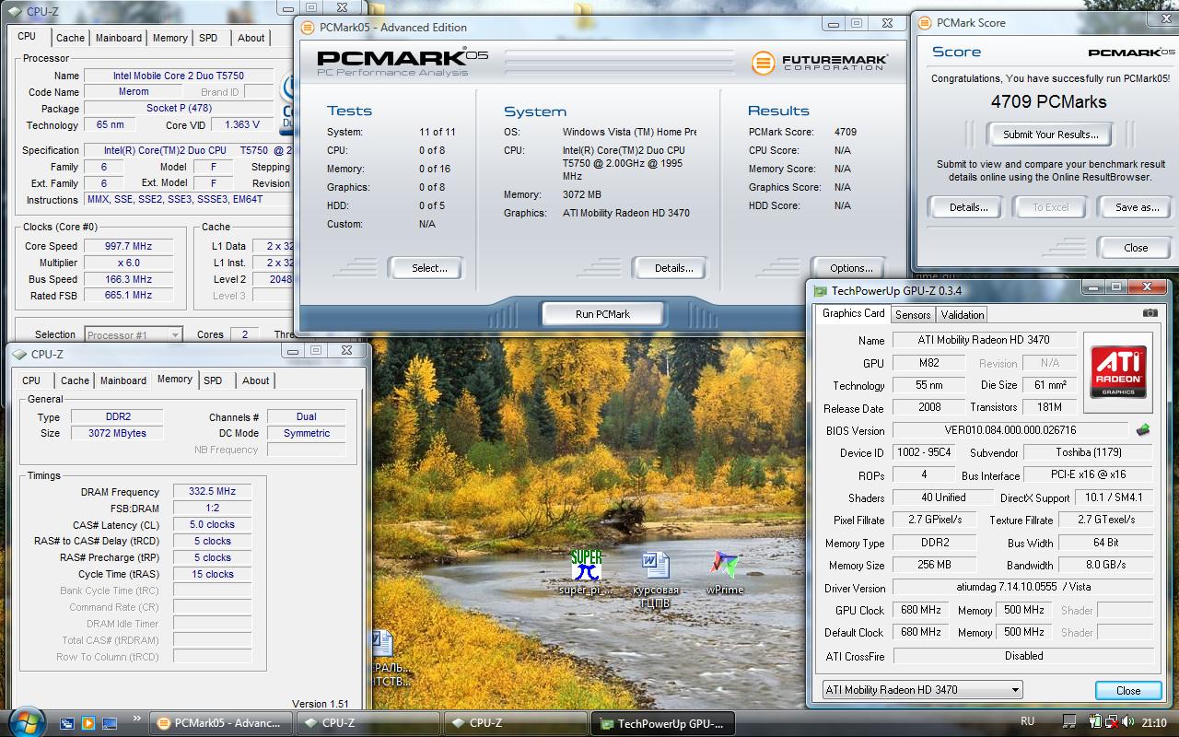This screenshot has height=737, width=1179.
Task: Click the Driver Version field in GPU-Z
Action: point(1022,587)
